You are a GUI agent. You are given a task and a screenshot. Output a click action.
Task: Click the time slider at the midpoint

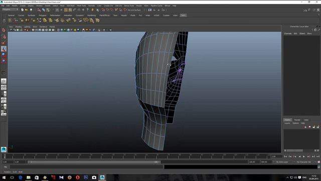pyautogui.click(x=136, y=156)
